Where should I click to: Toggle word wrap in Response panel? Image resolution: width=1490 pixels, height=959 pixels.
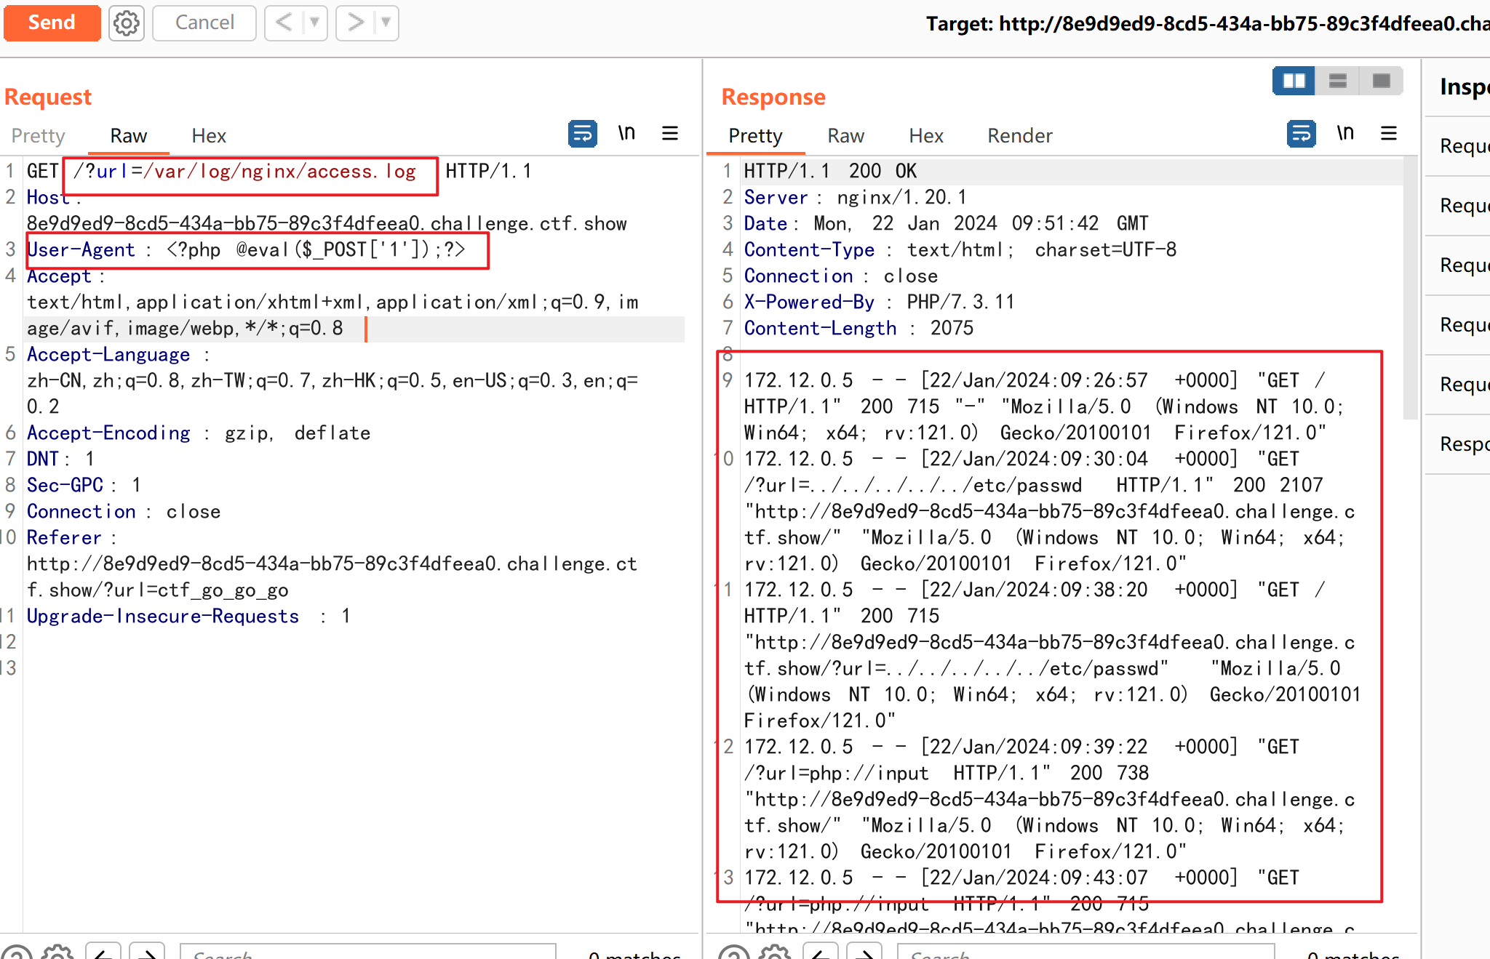pyautogui.click(x=1301, y=134)
